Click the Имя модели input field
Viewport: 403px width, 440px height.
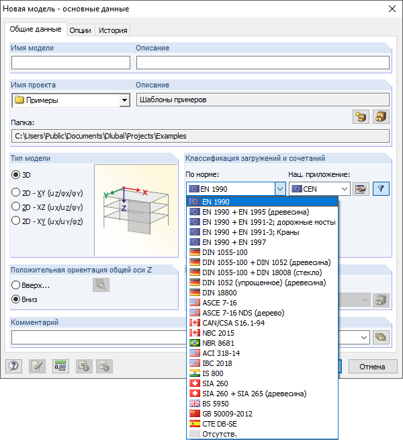(x=71, y=63)
